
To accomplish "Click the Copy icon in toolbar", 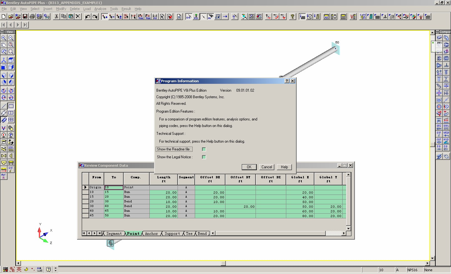I will (x=64, y=17).
